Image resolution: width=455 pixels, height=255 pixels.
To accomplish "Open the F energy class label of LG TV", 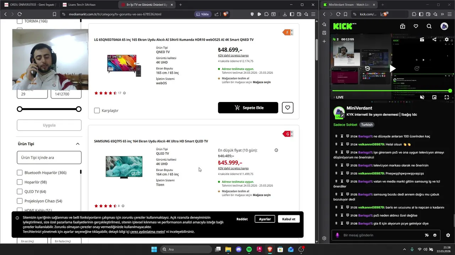I will (x=288, y=33).
